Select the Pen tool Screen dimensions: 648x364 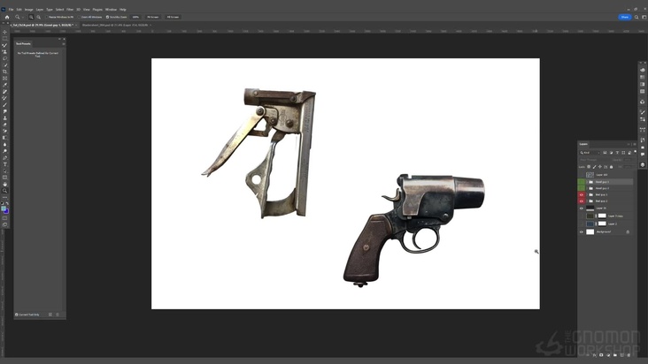tap(5, 158)
